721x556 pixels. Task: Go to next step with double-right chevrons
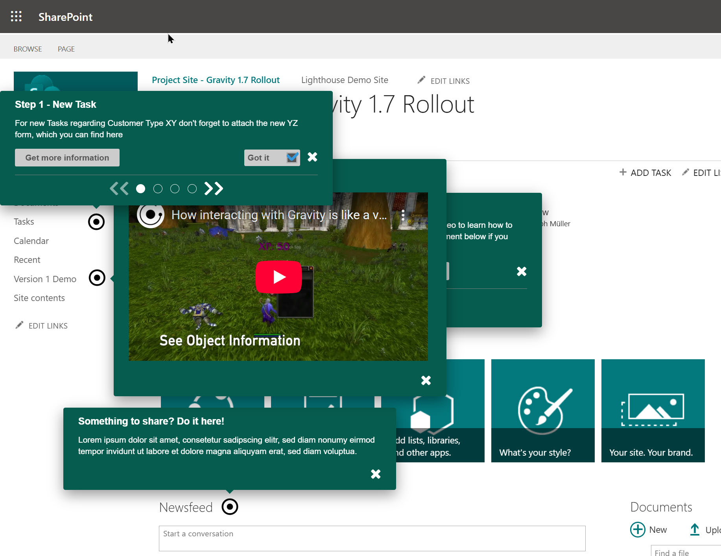tap(214, 189)
